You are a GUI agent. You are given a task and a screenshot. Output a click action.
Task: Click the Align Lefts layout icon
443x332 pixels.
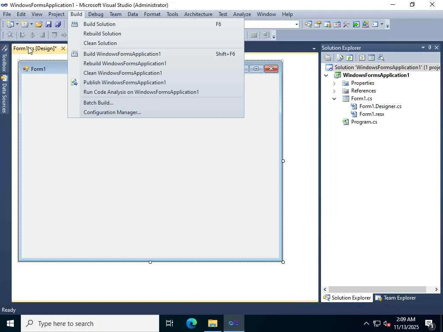[23, 35]
